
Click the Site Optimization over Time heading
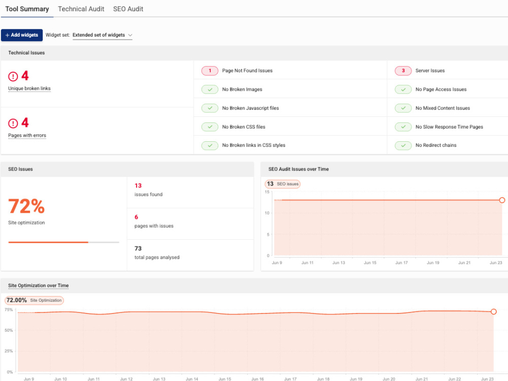pos(38,285)
